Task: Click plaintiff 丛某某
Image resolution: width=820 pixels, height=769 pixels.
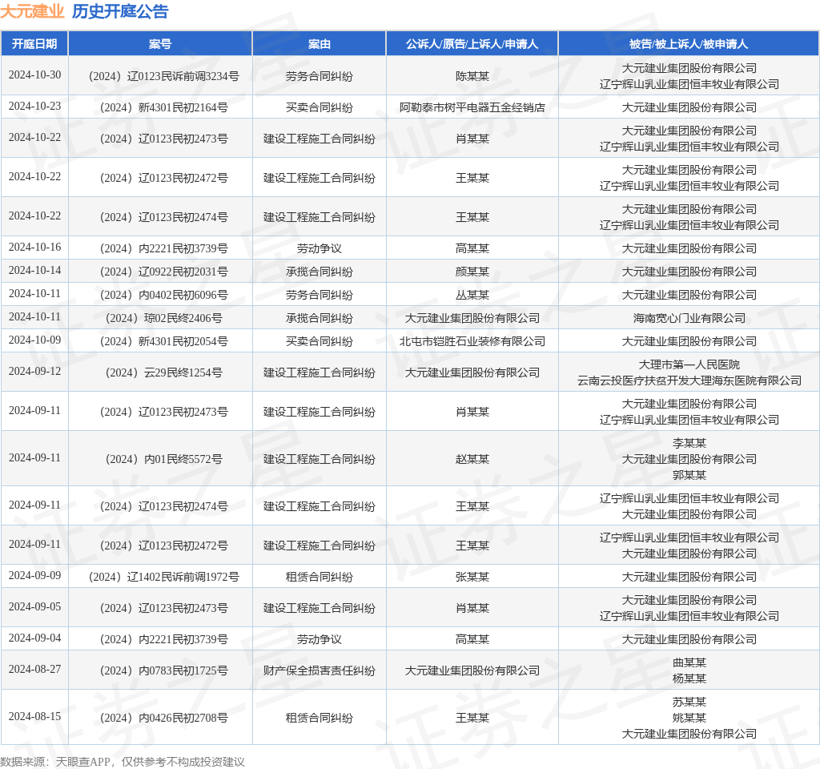Action: [x=472, y=295]
